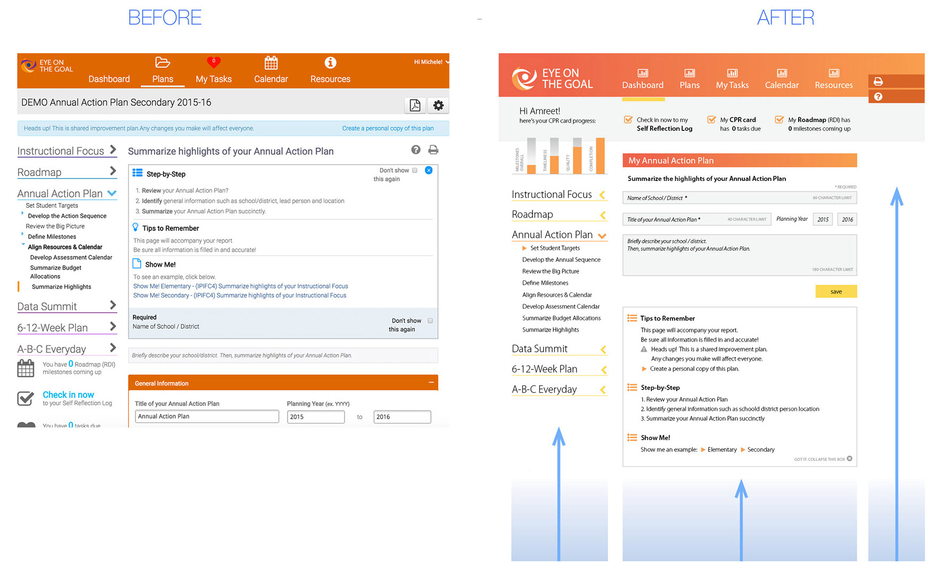
Task: Click the Show Me! document icon in Before
Action: pos(136,263)
